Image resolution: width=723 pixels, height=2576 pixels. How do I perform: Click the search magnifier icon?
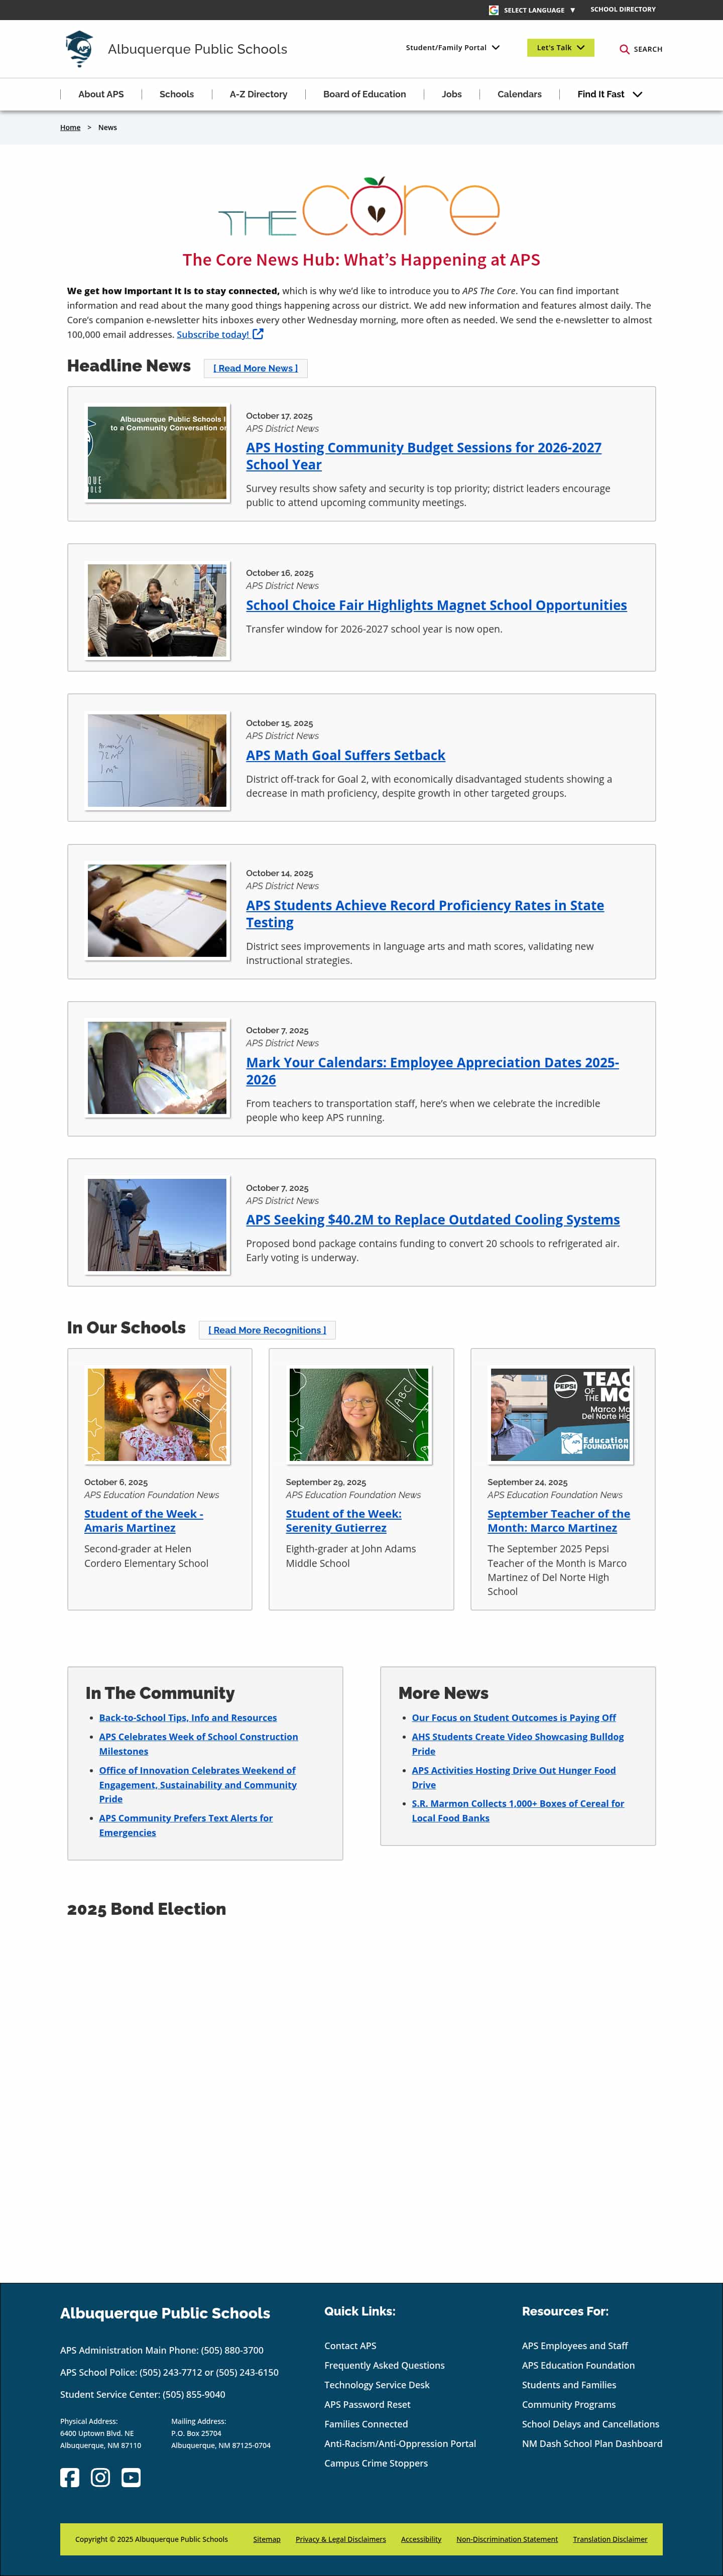point(624,49)
